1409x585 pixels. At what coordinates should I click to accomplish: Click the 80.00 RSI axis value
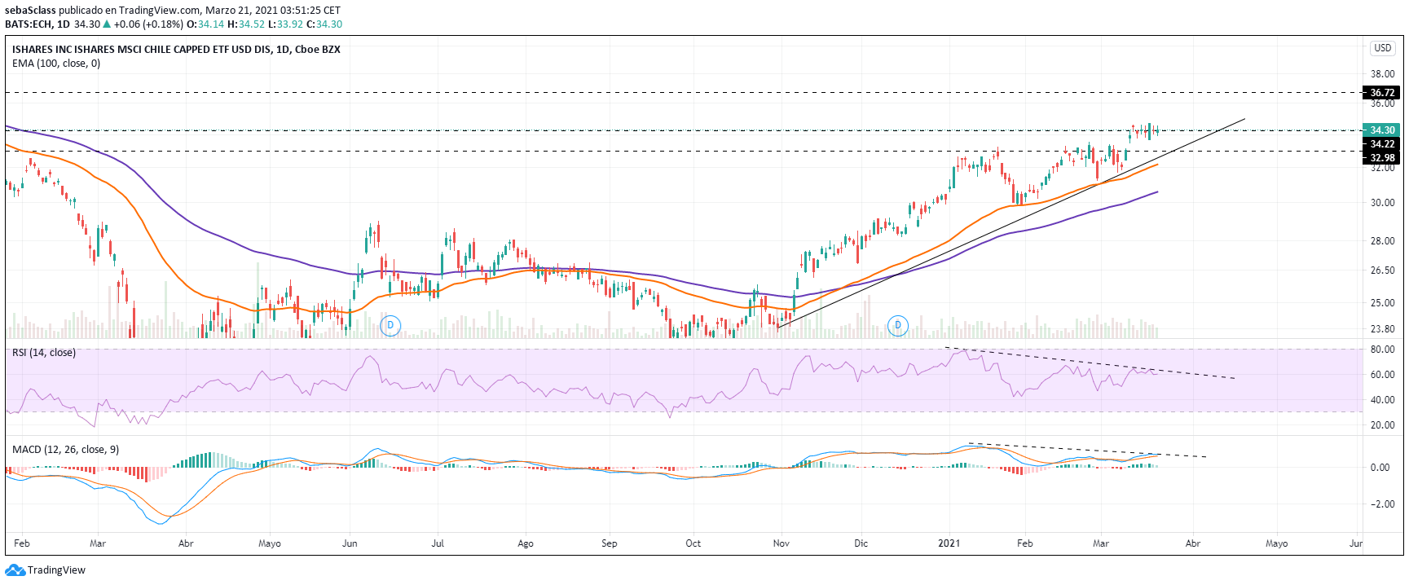point(1382,350)
